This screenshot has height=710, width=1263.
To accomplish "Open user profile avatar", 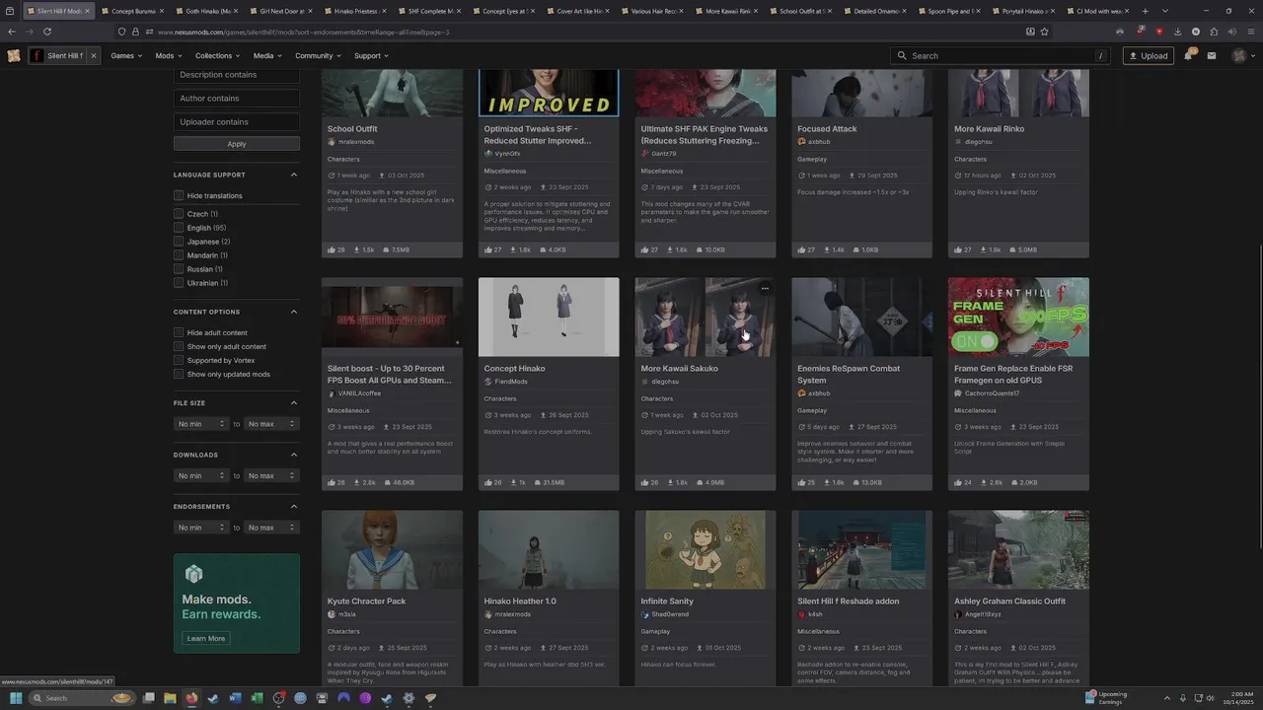I will pyautogui.click(x=1240, y=55).
